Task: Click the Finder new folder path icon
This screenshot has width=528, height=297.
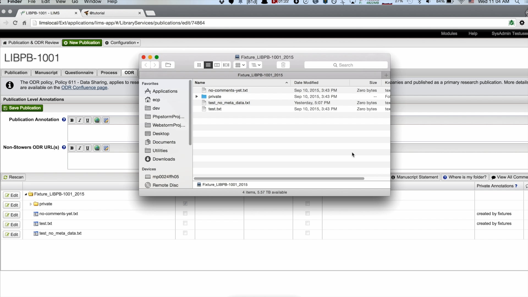Action: coord(168,65)
